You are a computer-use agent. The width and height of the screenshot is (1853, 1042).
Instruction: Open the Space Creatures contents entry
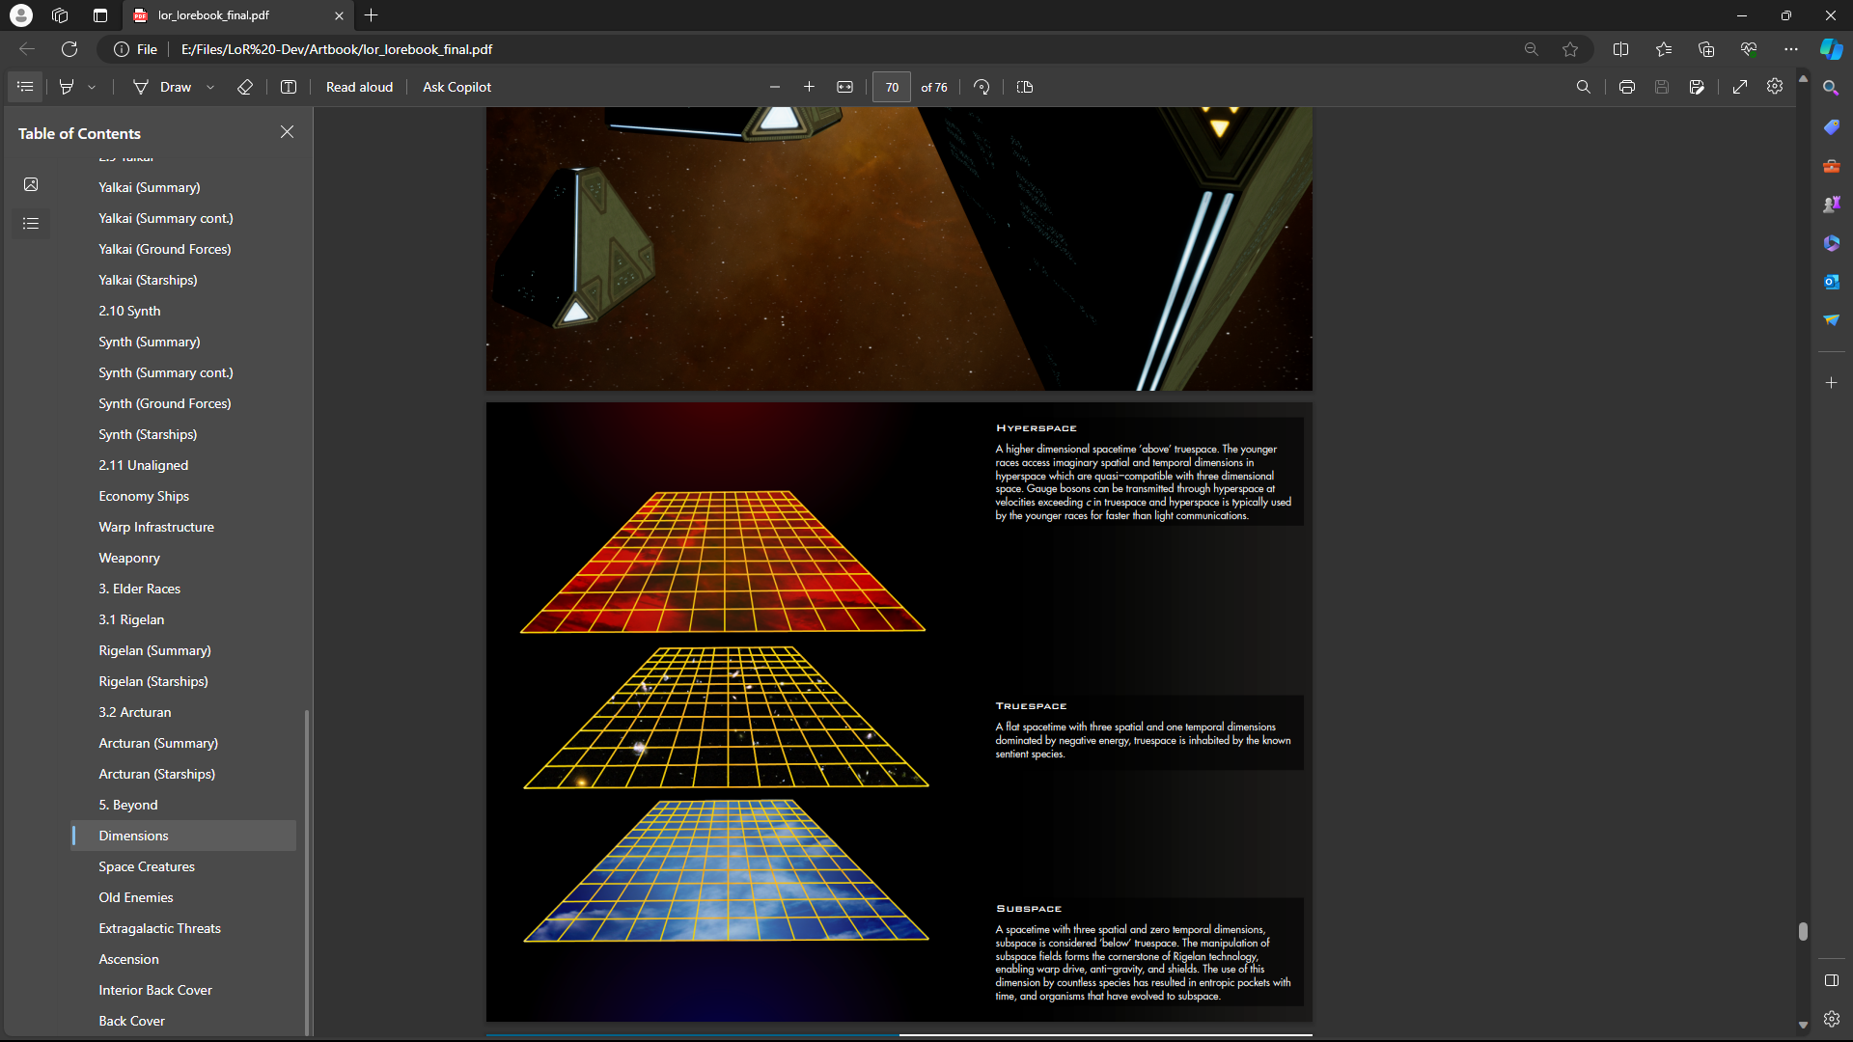(147, 866)
